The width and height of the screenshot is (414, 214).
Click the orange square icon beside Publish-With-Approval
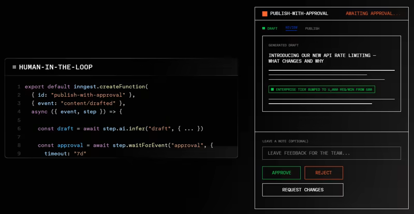coord(264,14)
